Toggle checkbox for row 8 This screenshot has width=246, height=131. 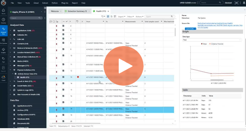[63, 43]
